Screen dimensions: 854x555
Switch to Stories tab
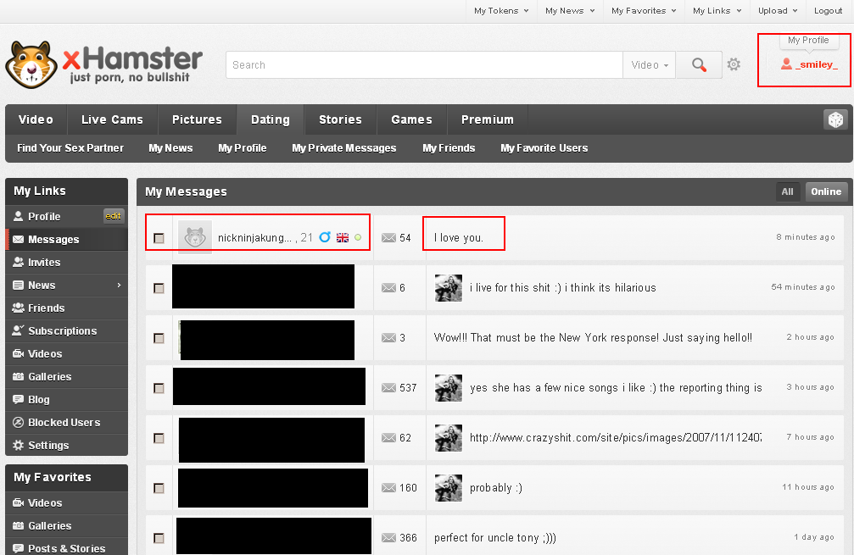tap(340, 119)
